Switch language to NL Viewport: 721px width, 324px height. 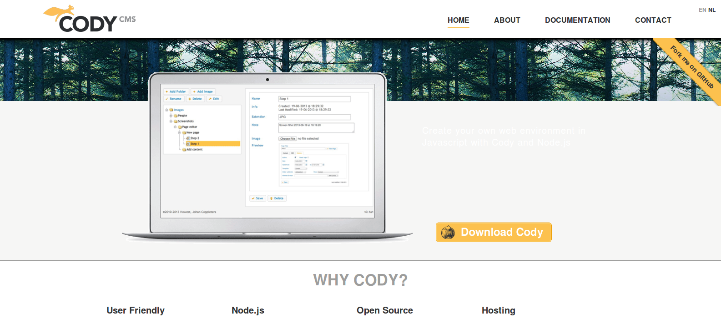pos(712,10)
